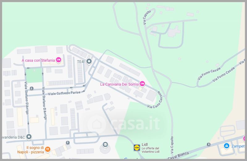The width and height of the screenshot is (247, 161).
Task: Click bus stop icon left of school marker
Action: click(68, 143)
